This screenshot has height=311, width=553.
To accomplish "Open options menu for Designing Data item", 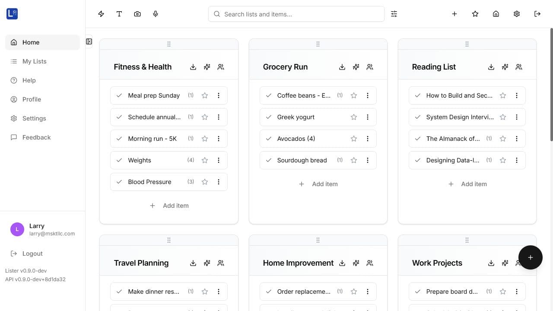I will tap(517, 160).
